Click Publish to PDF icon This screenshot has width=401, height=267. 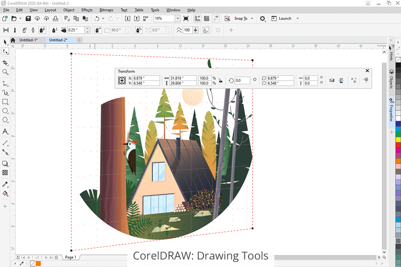click(x=146, y=18)
